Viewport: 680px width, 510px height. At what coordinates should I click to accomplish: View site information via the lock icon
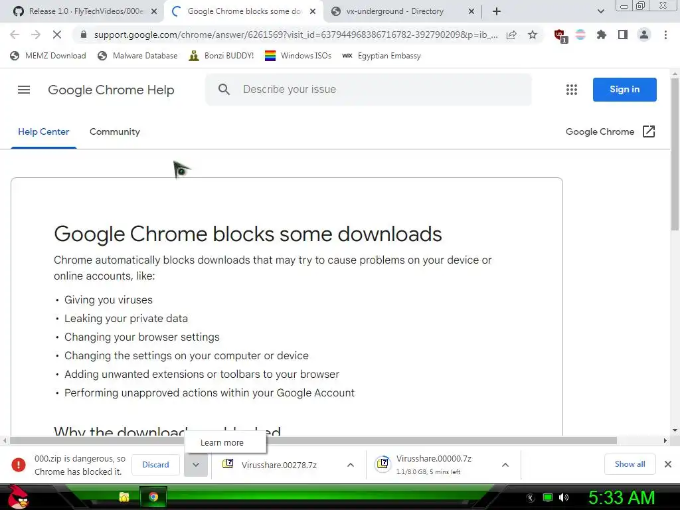pos(84,35)
